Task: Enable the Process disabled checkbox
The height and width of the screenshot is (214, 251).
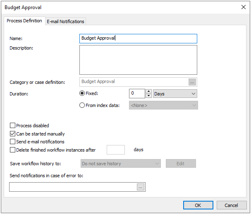Action: pos(12,126)
